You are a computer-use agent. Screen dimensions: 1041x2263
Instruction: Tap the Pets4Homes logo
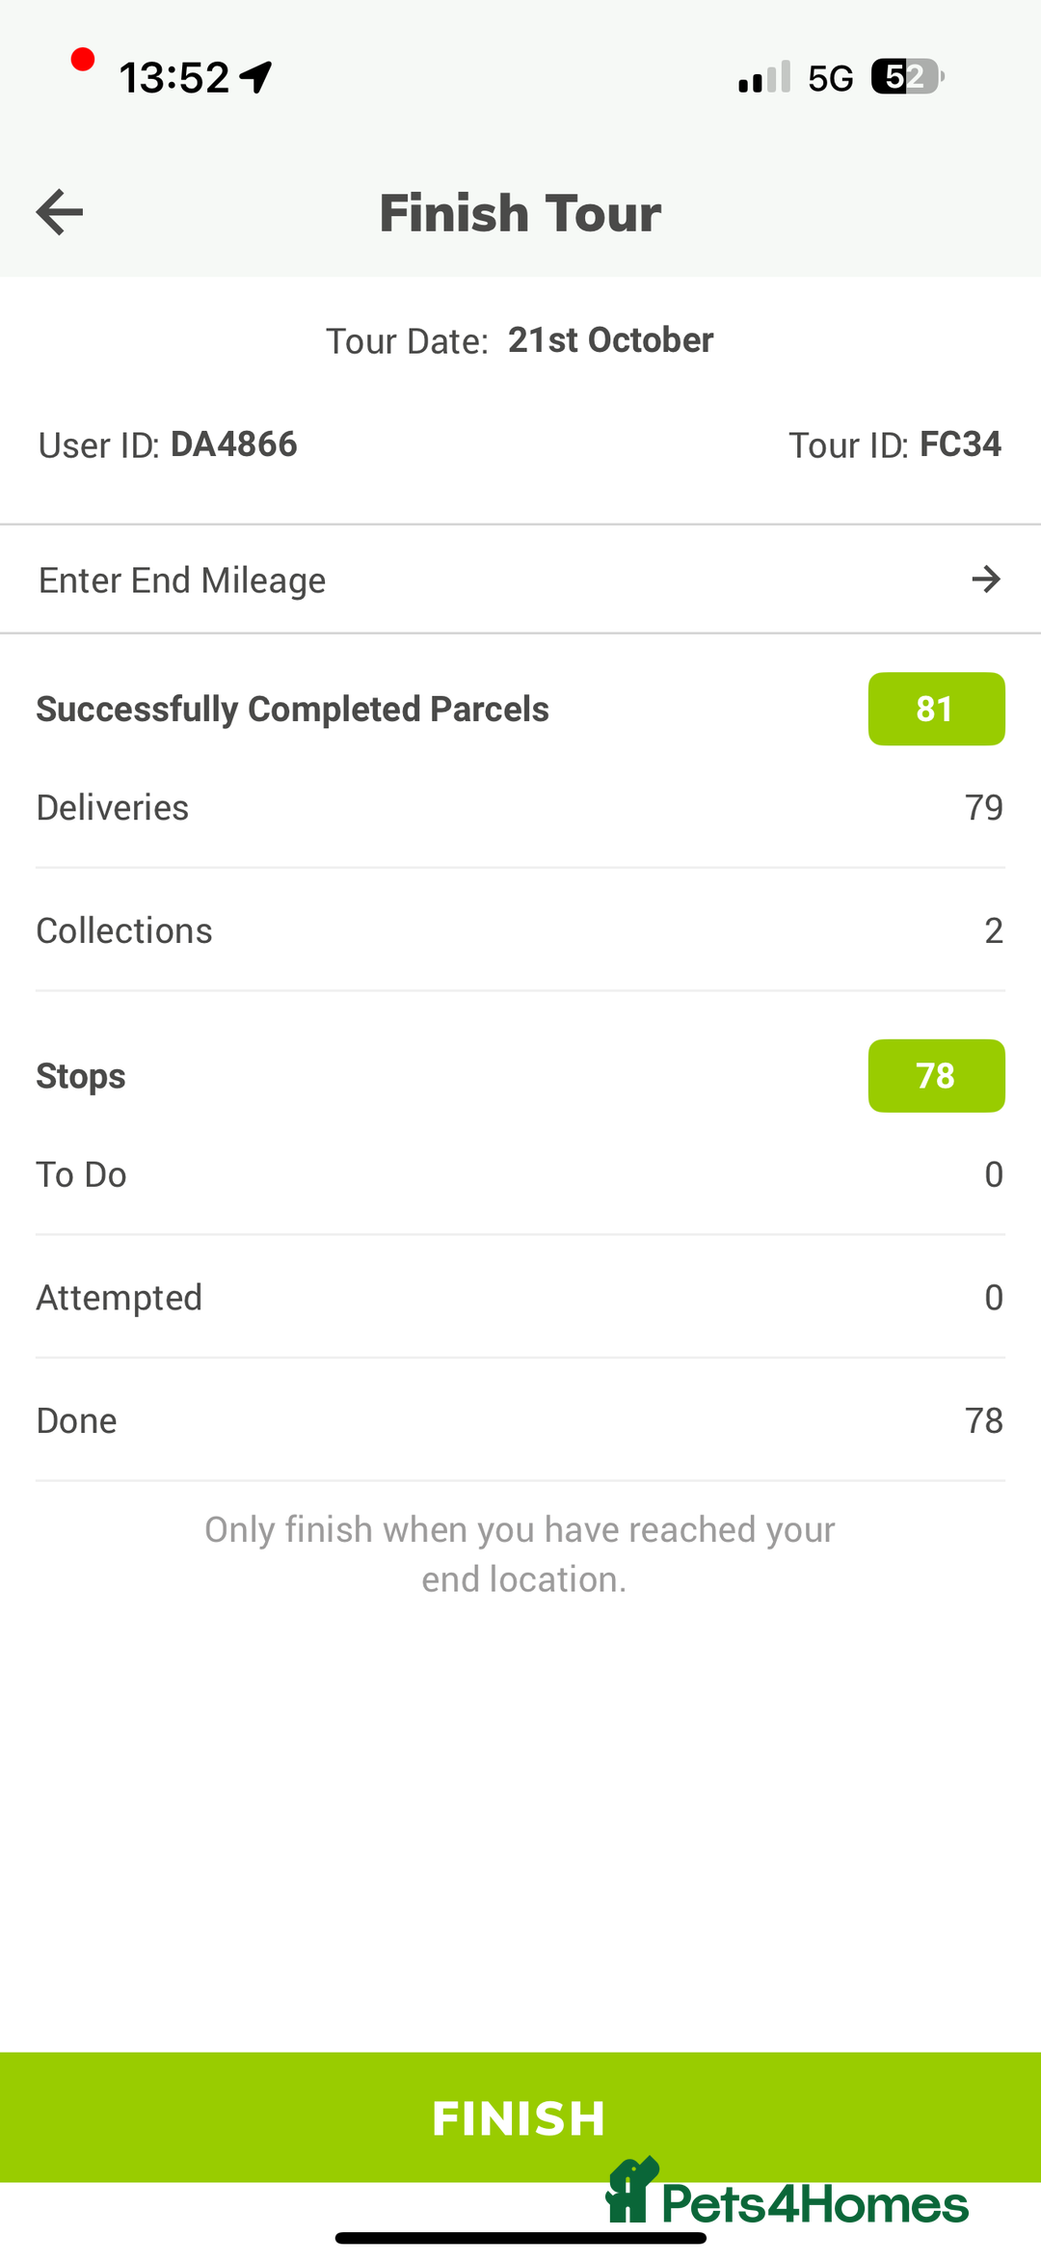(x=787, y=2196)
